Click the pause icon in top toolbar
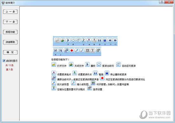 click(100, 40)
